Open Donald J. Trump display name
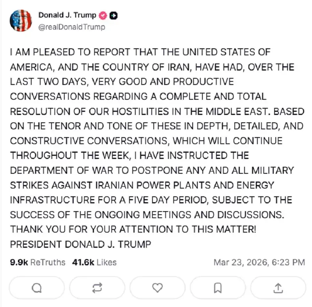Viewport: 312px width, 307px height. (67, 15)
